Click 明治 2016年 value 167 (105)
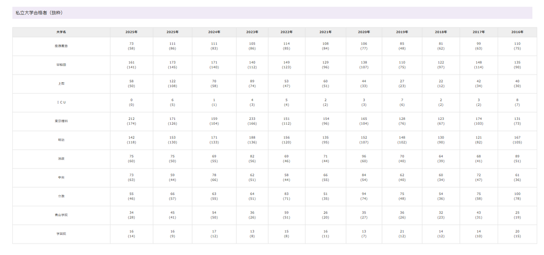 [x=517, y=140]
